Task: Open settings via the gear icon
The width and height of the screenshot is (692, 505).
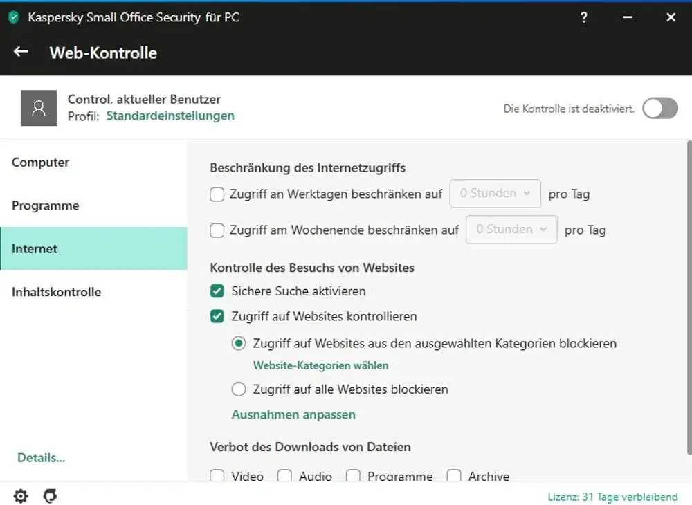Action: click(21, 496)
